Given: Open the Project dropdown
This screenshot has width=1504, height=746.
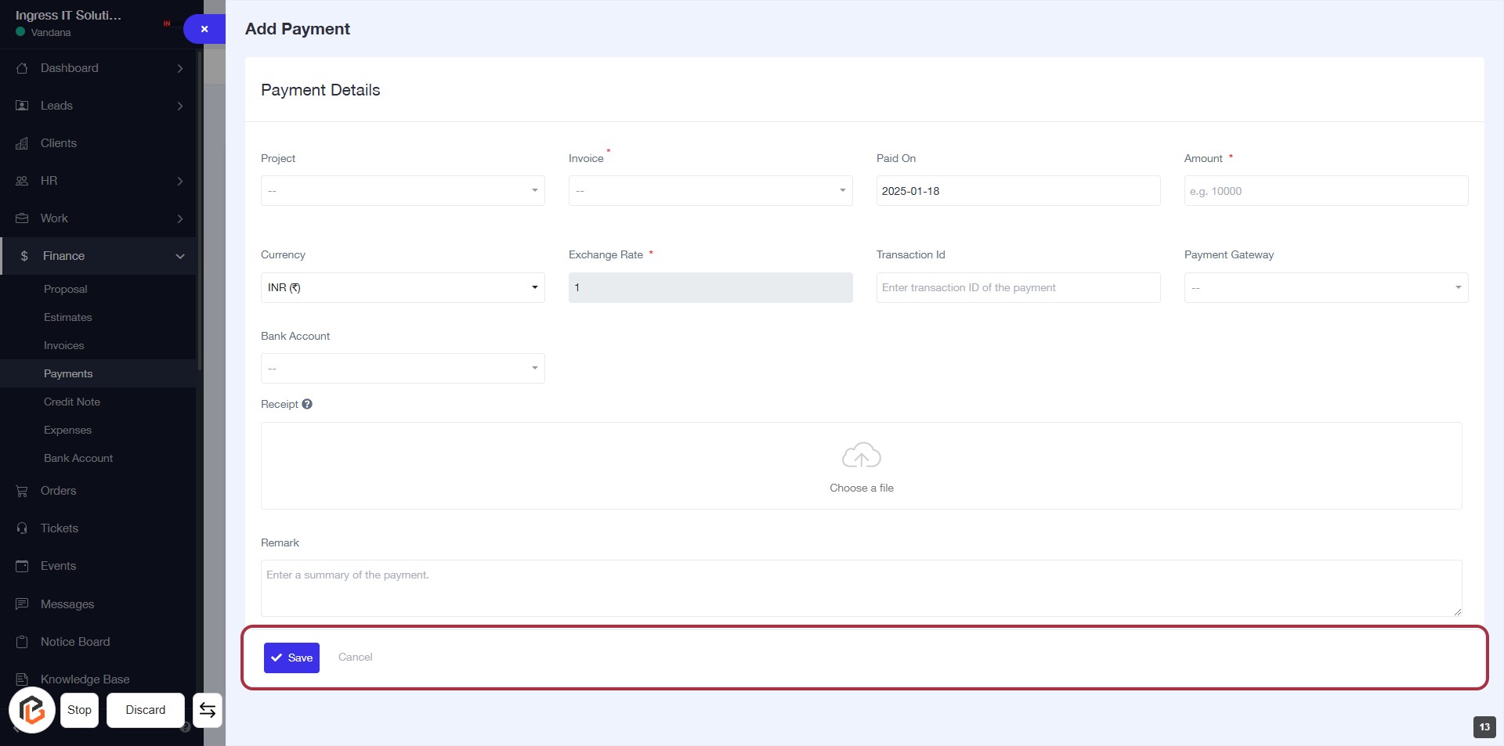Looking at the screenshot, I should tap(403, 191).
